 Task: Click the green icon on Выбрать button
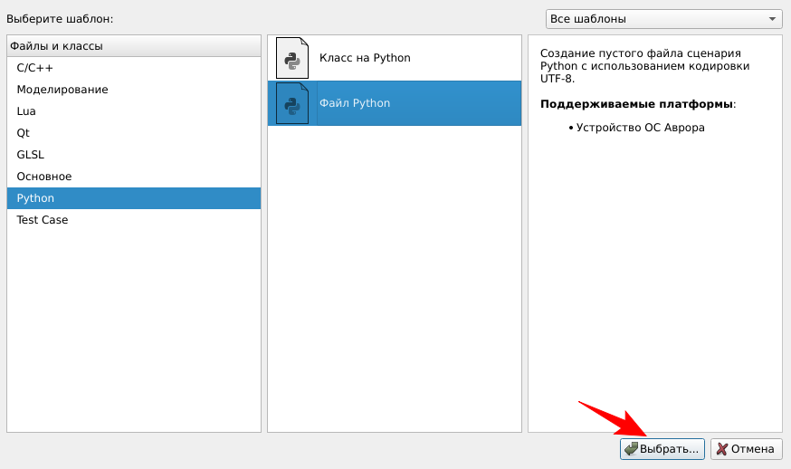631,449
